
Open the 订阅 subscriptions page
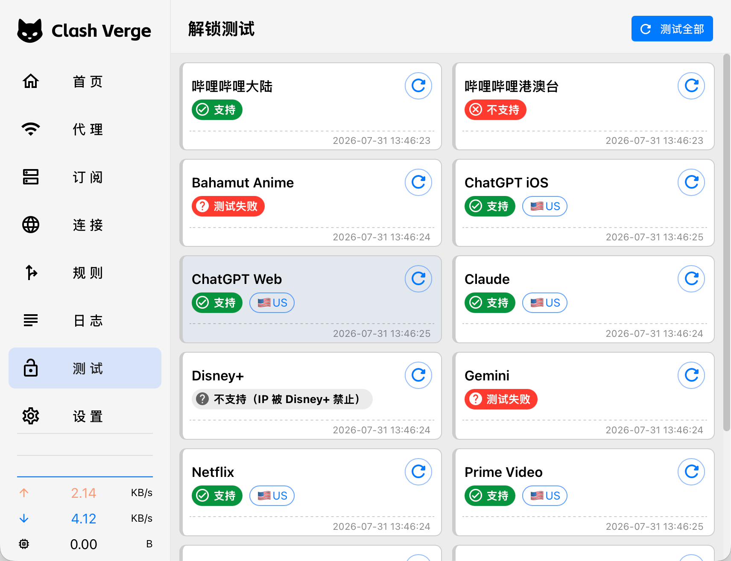coord(85,177)
